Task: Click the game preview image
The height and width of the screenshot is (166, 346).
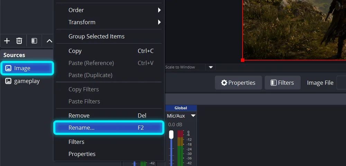Action: click(x=294, y=30)
